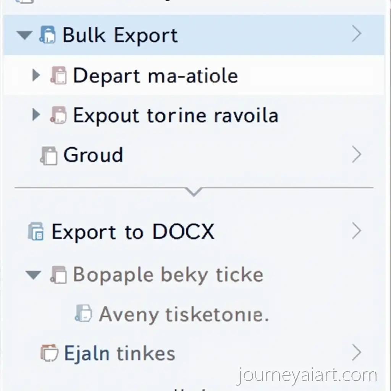Open the Ejaln tinkes submenu arrow
This screenshot has width=391, height=391.
point(356,353)
